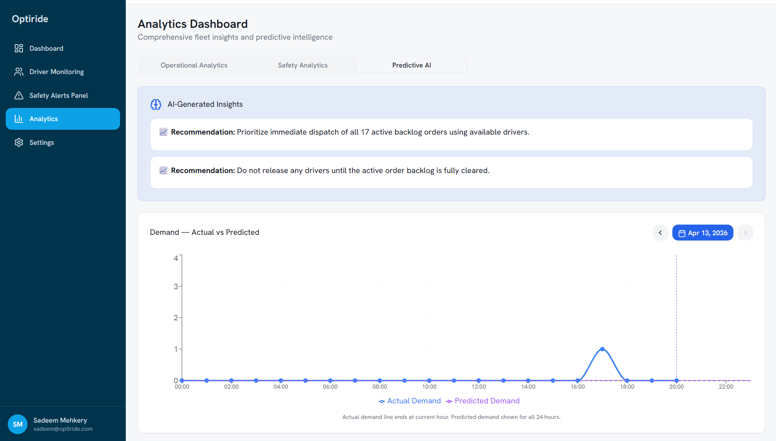776x441 pixels.
Task: Click the Analytics bar chart icon
Action: [x=19, y=119]
